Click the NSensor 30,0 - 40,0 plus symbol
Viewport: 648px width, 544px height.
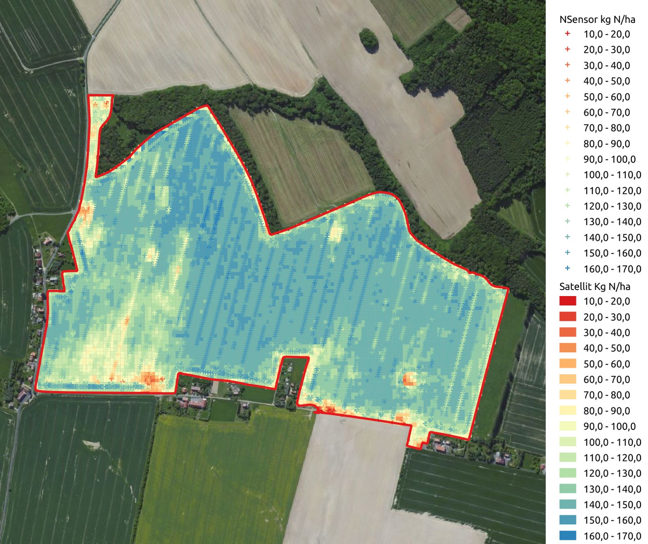tap(567, 65)
